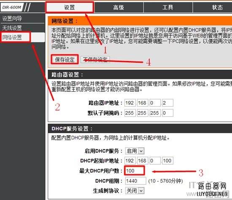Click the 不保存设定 button

[x=95, y=59]
